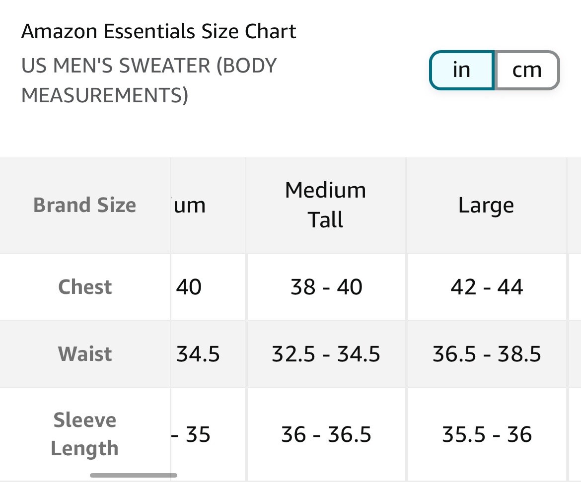Viewport: 581px width, 492px height.
Task: Click the partially hidden 34.5 waist cell
Action: pyautogui.click(x=198, y=354)
